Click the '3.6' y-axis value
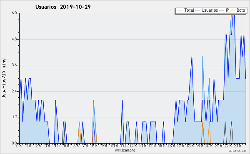The height and width of the screenshot is (154, 250). [14, 65]
